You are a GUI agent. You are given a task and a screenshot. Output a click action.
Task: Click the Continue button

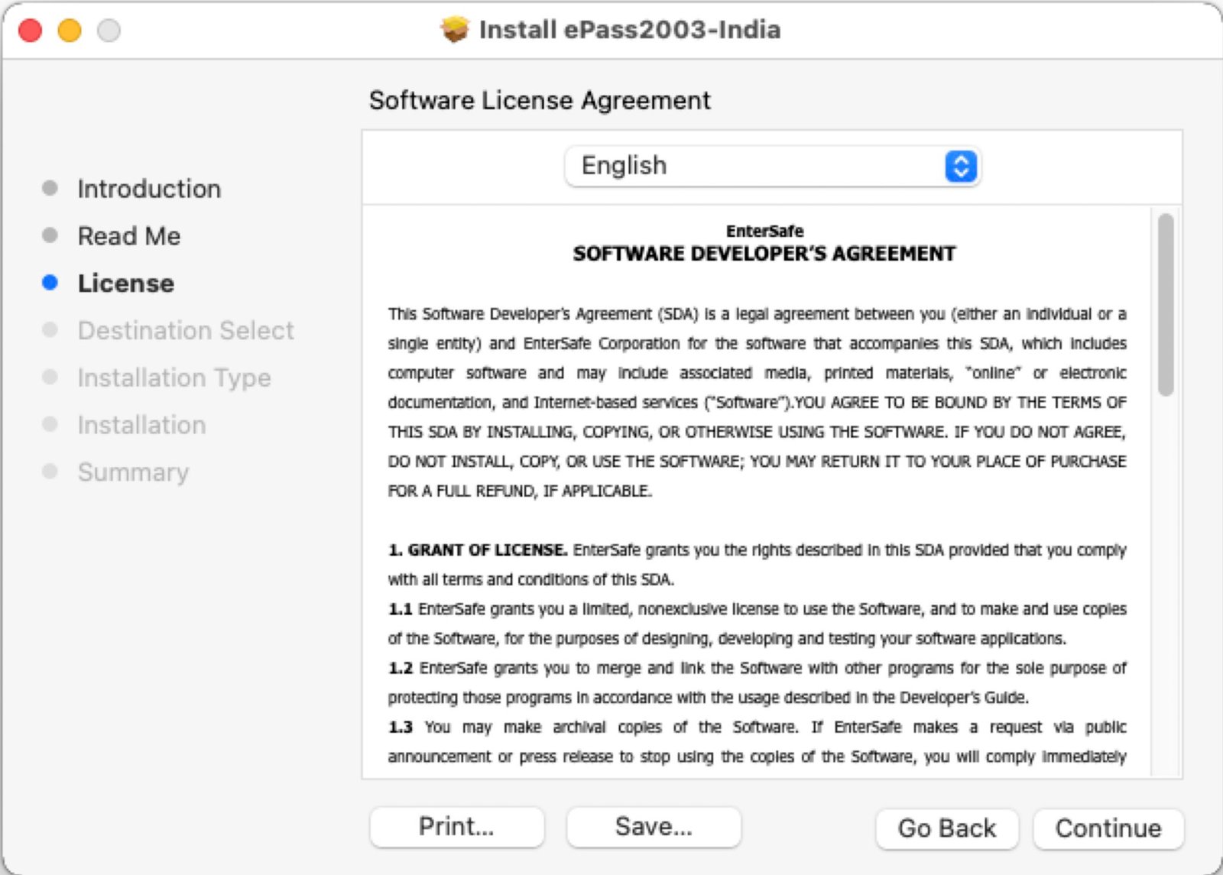tap(1108, 828)
